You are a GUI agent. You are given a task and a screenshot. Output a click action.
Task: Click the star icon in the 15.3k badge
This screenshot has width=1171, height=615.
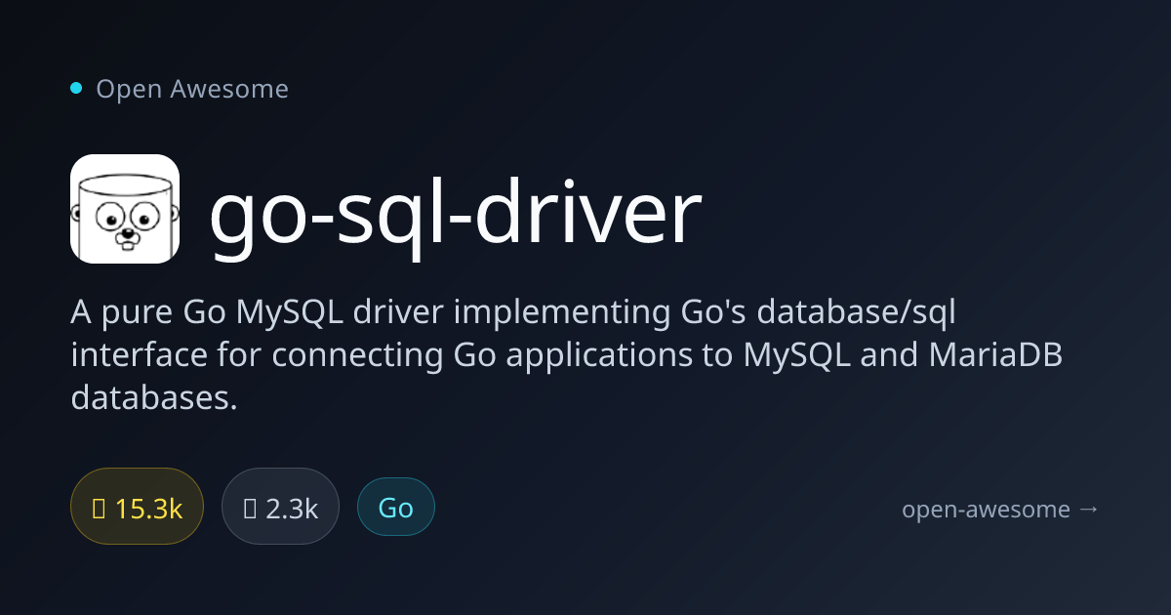pyautogui.click(x=99, y=508)
